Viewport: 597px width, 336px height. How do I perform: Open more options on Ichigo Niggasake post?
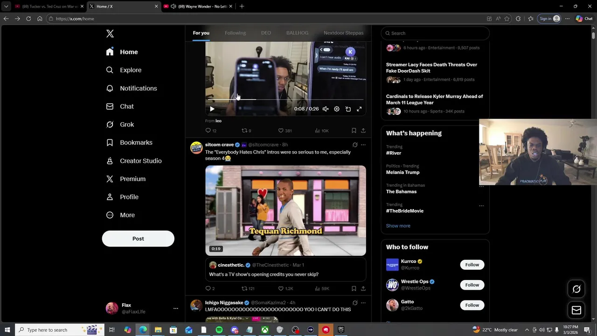[x=363, y=302]
